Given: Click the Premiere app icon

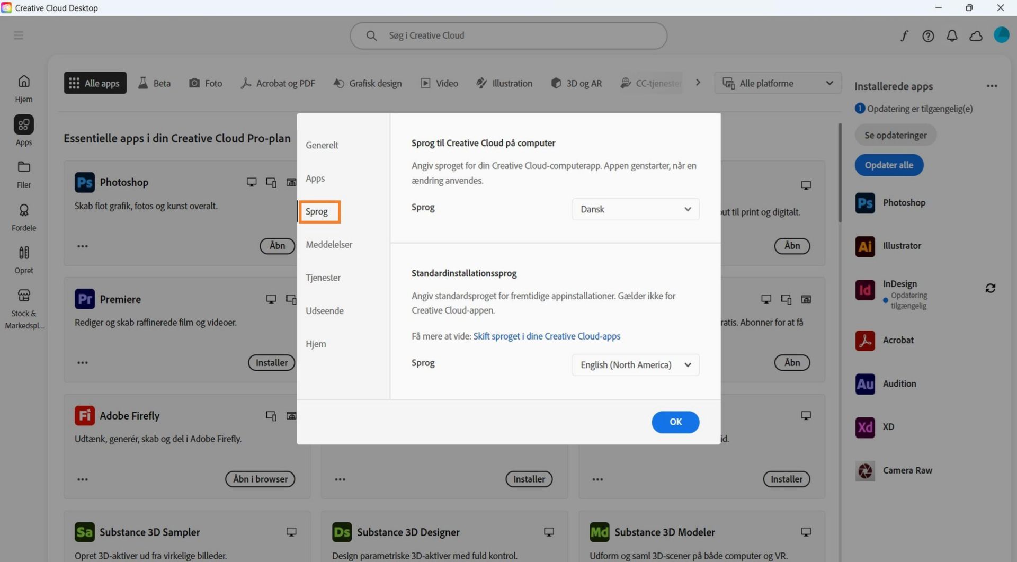Looking at the screenshot, I should pyautogui.click(x=84, y=299).
